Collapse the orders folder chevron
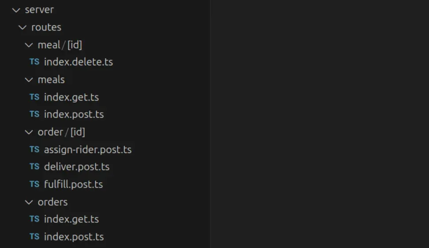The height and width of the screenshot is (248, 429). [x=29, y=202]
